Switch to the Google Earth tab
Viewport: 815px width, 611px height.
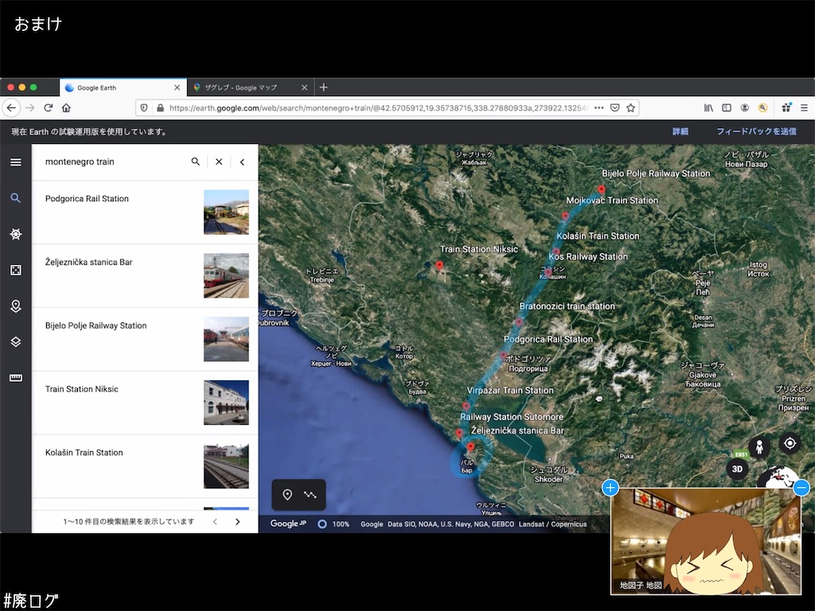pyautogui.click(x=123, y=88)
